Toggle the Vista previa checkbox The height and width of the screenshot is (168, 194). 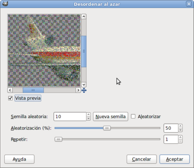tap(10, 98)
